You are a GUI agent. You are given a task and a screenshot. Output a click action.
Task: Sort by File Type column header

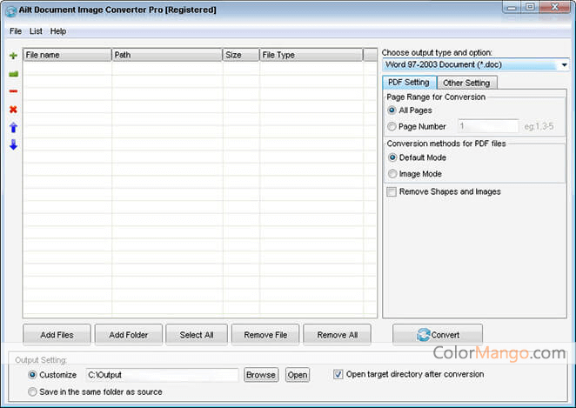[311, 55]
